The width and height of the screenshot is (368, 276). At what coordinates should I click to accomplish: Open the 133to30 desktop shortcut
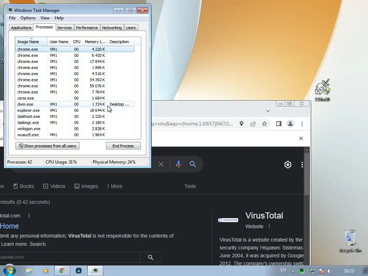[x=322, y=90]
